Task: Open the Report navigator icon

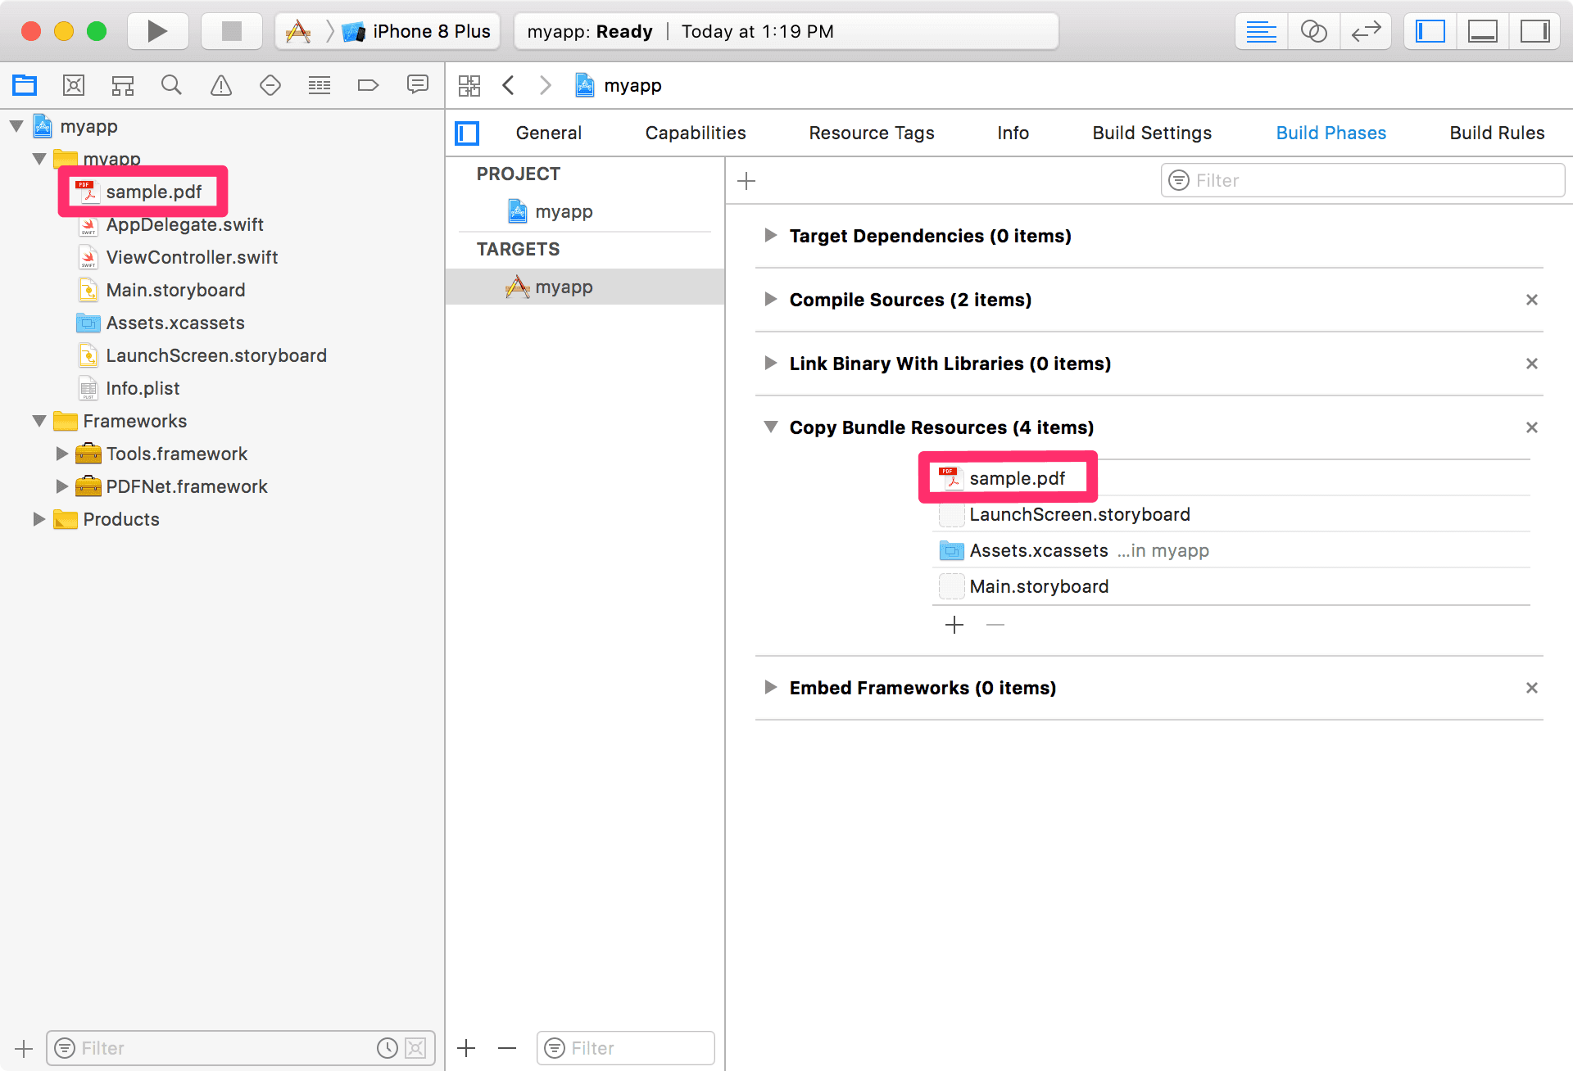Action: click(418, 85)
